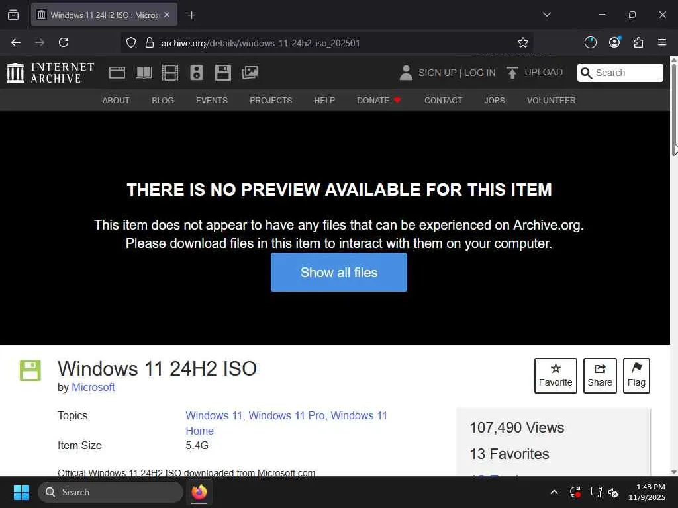
Task: Click the padlock site information icon
Action: coord(150,42)
